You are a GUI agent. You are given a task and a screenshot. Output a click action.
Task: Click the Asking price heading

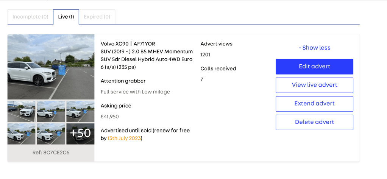tap(116, 106)
